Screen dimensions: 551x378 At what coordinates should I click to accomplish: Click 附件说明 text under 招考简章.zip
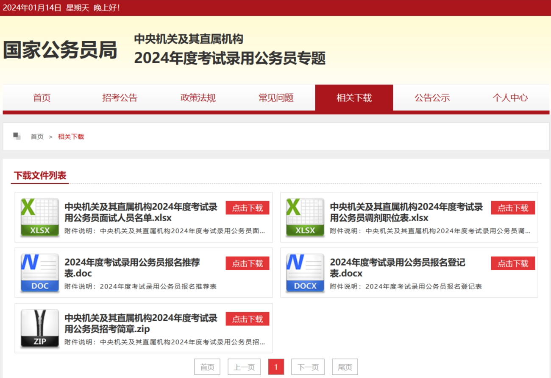(x=165, y=342)
